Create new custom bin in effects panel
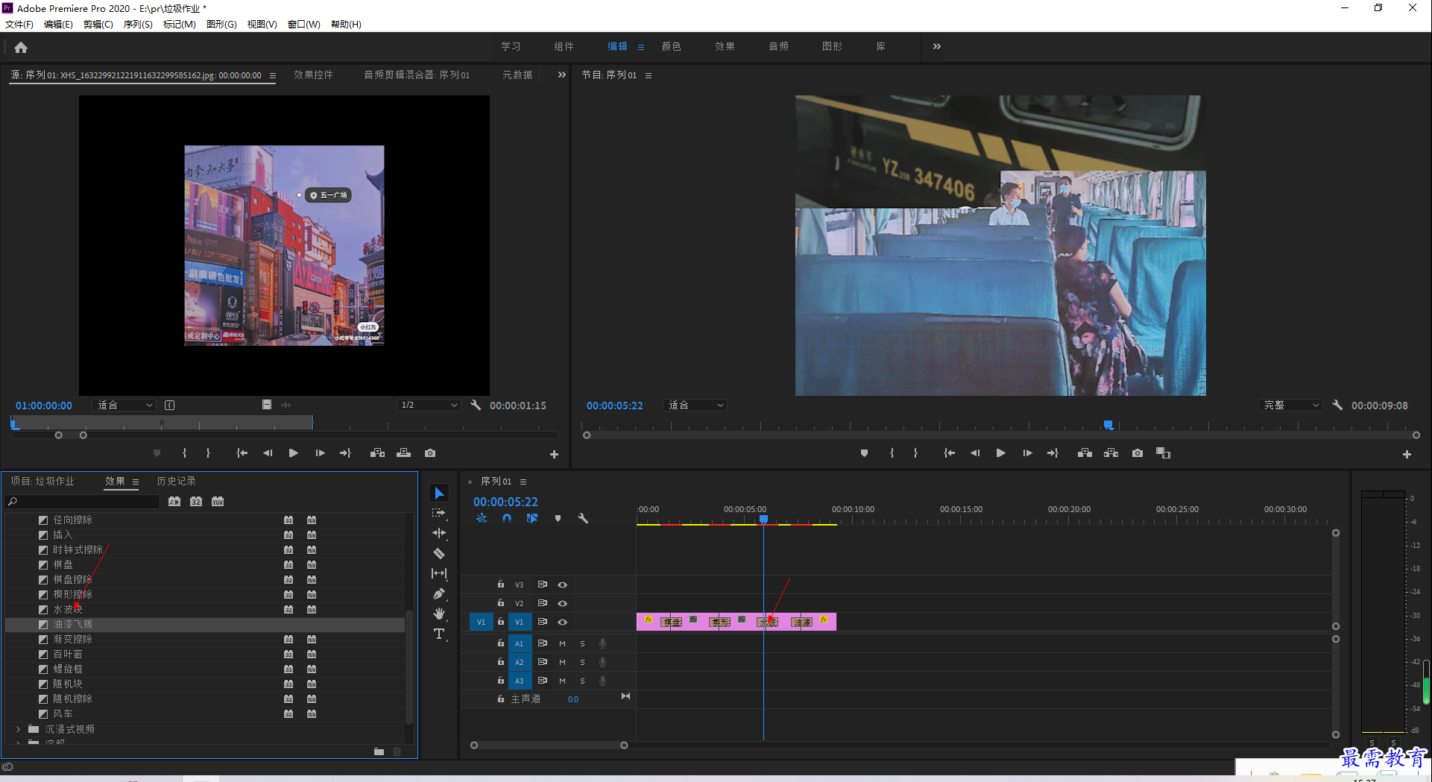 tap(379, 751)
